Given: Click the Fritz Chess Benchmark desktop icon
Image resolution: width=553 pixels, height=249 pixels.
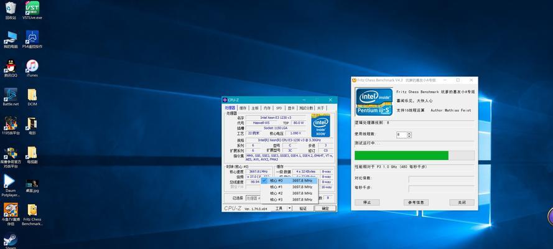Looking at the screenshot, I should [x=32, y=215].
